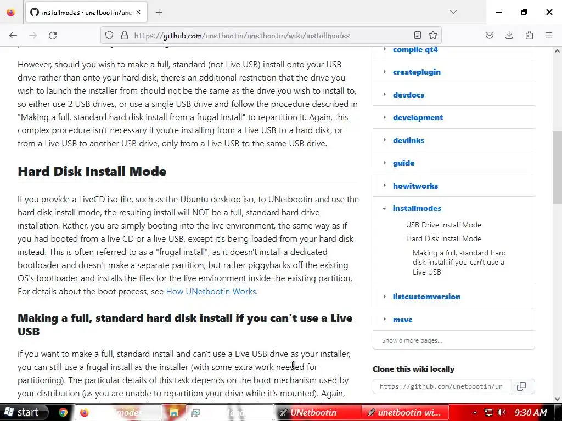Open the extensions puzzle icon
The image size is (562, 421).
coord(529,36)
